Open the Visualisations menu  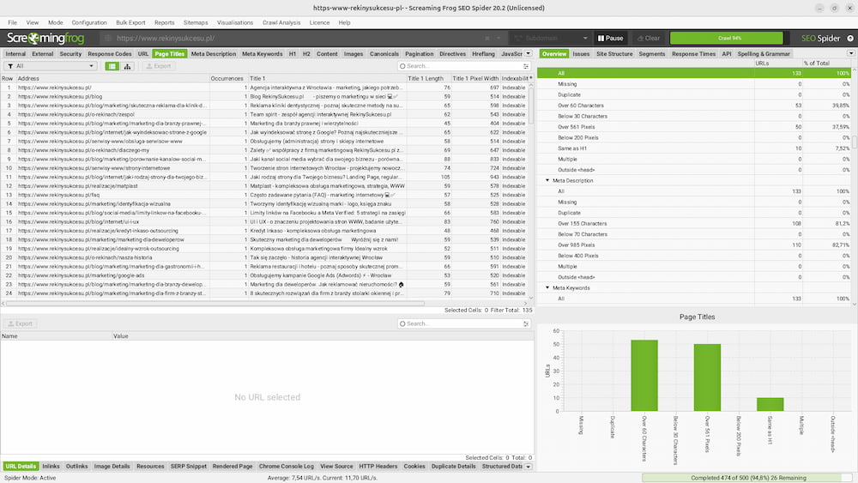point(235,22)
